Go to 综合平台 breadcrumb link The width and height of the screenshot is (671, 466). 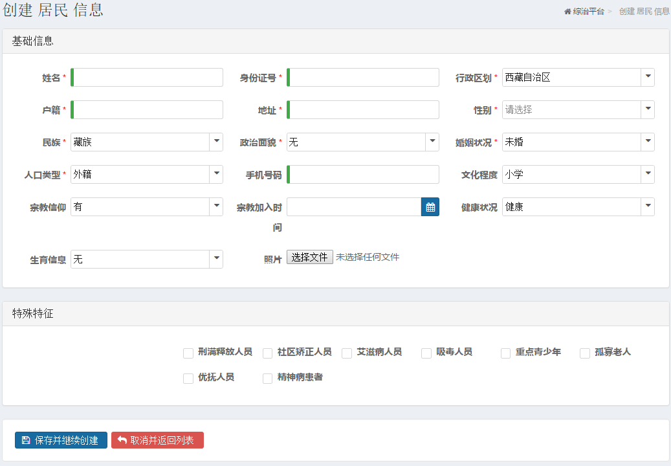[588, 12]
